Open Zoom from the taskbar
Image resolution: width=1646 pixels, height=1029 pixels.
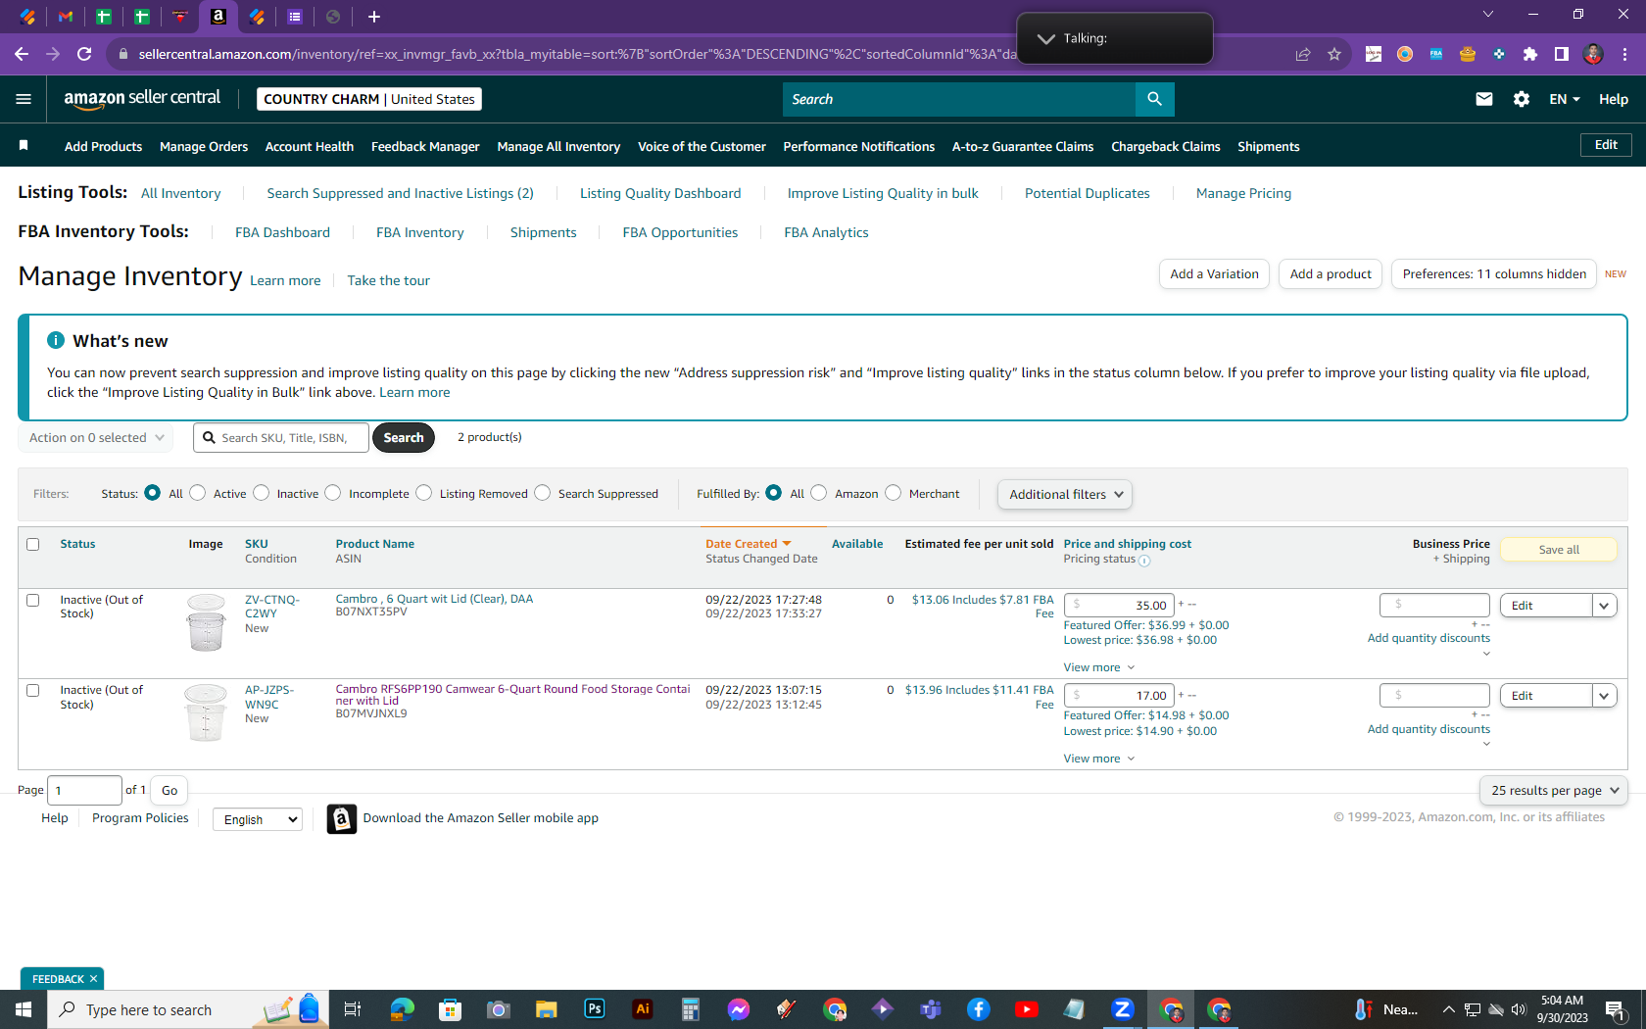1123,1009
